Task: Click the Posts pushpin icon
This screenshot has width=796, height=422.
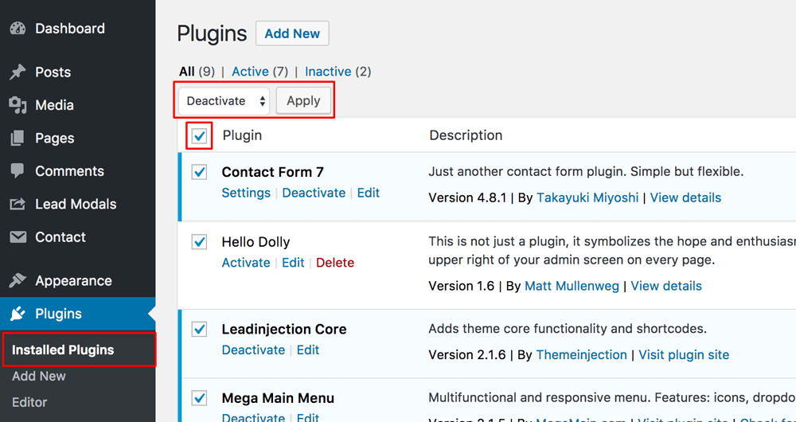Action: tap(18, 72)
